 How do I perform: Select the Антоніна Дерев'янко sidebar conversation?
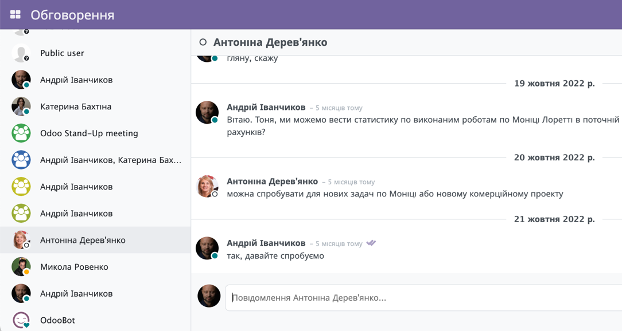(83, 240)
